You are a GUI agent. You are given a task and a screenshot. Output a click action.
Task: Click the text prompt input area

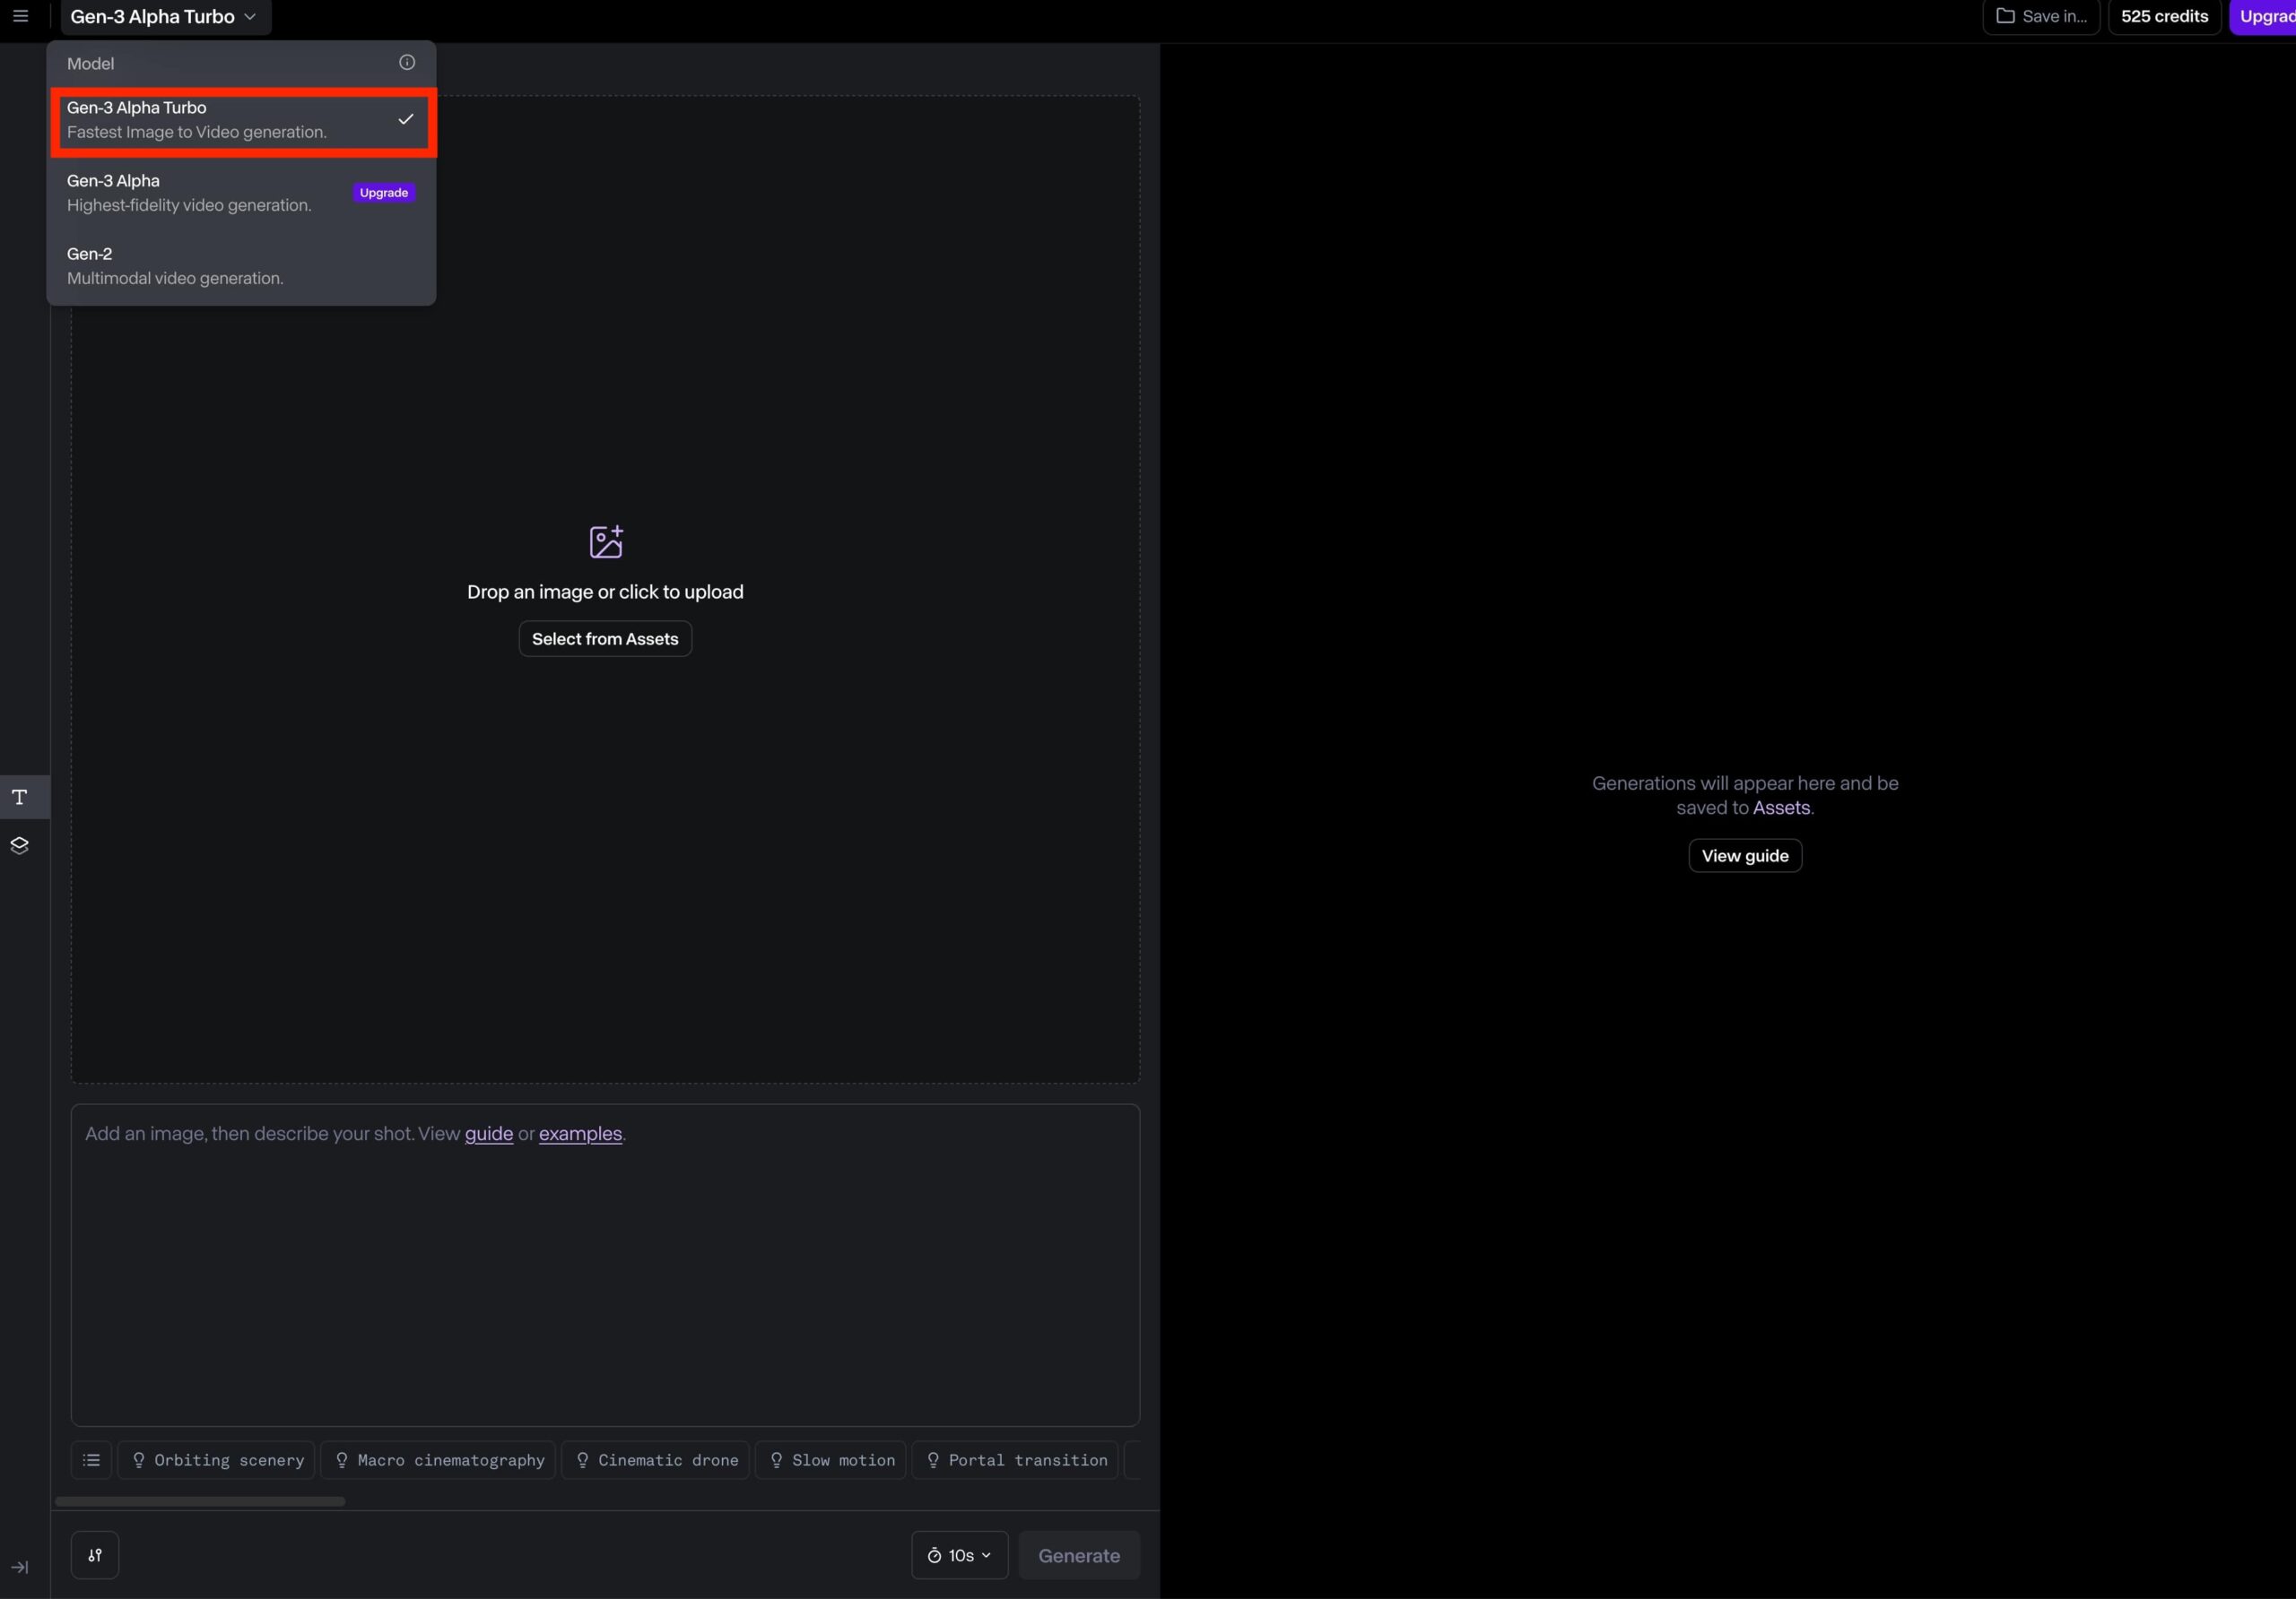605,1264
